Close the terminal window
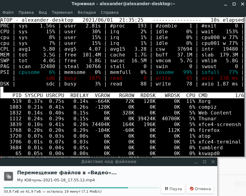Screen dimensions: 246x196 [x=243, y=4]
